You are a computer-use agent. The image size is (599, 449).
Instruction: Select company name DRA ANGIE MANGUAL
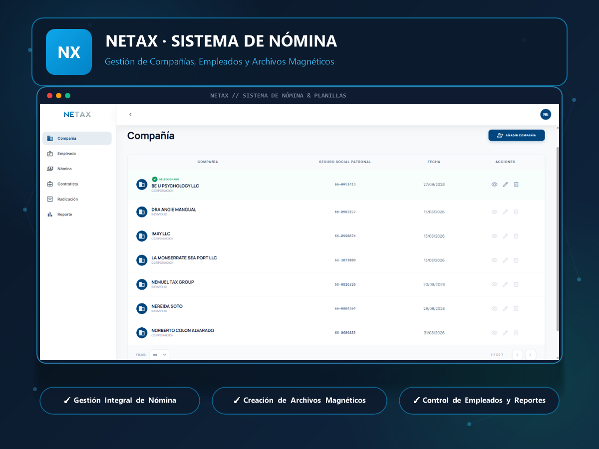(x=174, y=210)
